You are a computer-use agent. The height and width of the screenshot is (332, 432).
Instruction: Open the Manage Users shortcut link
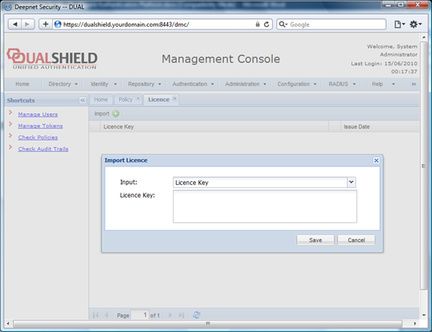[x=38, y=114]
